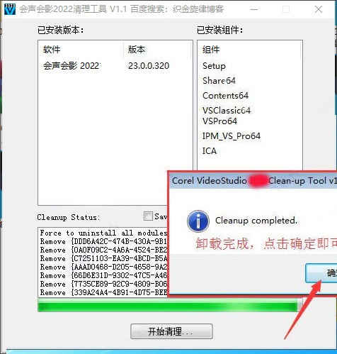Select the VSPro64 component
Viewport: 337px width, 354px height.
click(x=219, y=121)
